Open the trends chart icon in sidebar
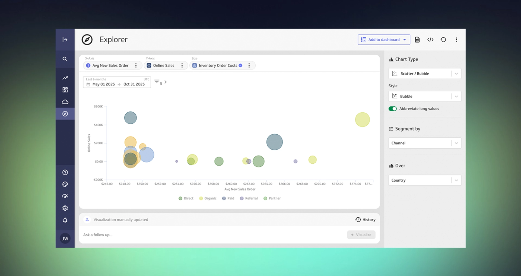The height and width of the screenshot is (276, 521). point(65,78)
